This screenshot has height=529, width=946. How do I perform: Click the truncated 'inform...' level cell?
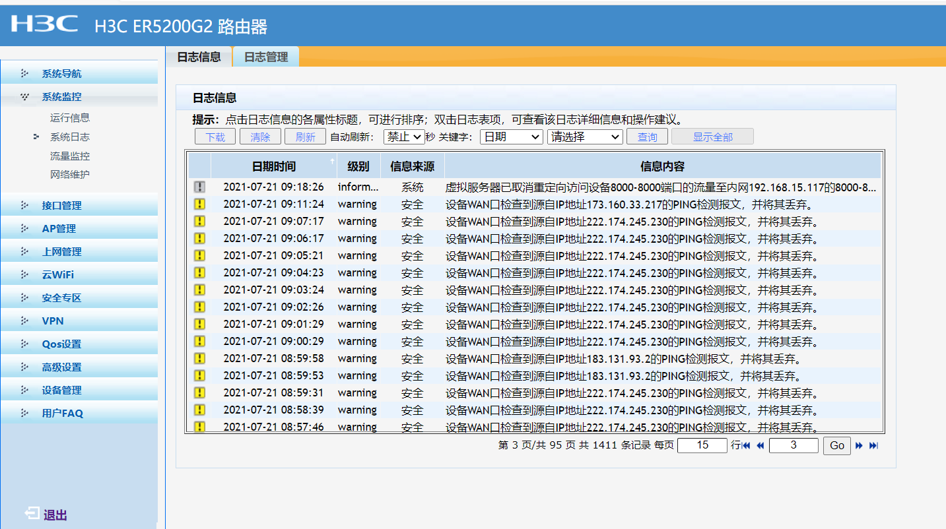click(x=358, y=187)
